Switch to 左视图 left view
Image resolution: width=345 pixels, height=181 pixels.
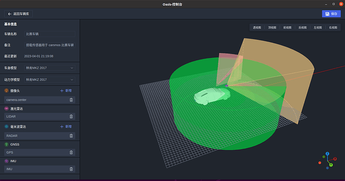[x=317, y=27]
